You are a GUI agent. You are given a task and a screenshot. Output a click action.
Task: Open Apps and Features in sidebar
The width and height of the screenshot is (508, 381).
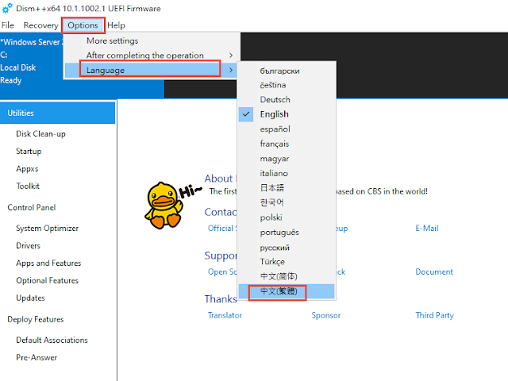coord(48,263)
